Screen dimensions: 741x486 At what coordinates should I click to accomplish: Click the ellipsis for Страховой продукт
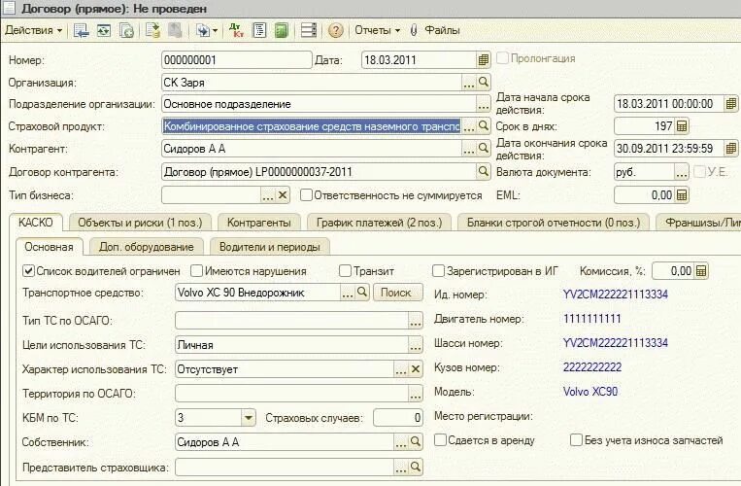point(469,126)
